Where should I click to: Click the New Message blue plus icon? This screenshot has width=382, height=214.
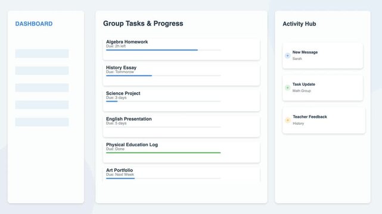click(x=287, y=56)
